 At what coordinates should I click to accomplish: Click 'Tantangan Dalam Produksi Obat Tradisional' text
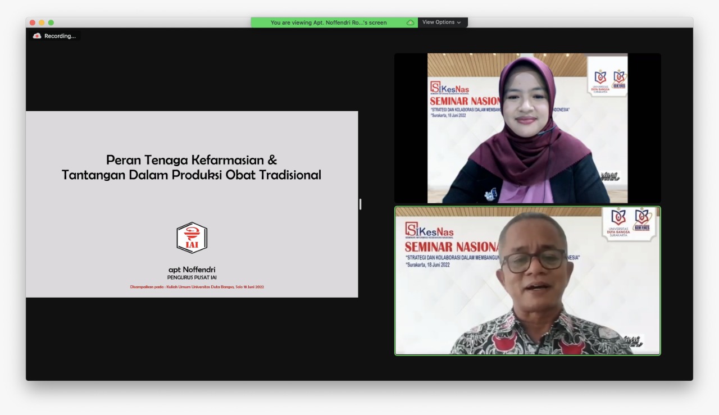[x=192, y=175]
